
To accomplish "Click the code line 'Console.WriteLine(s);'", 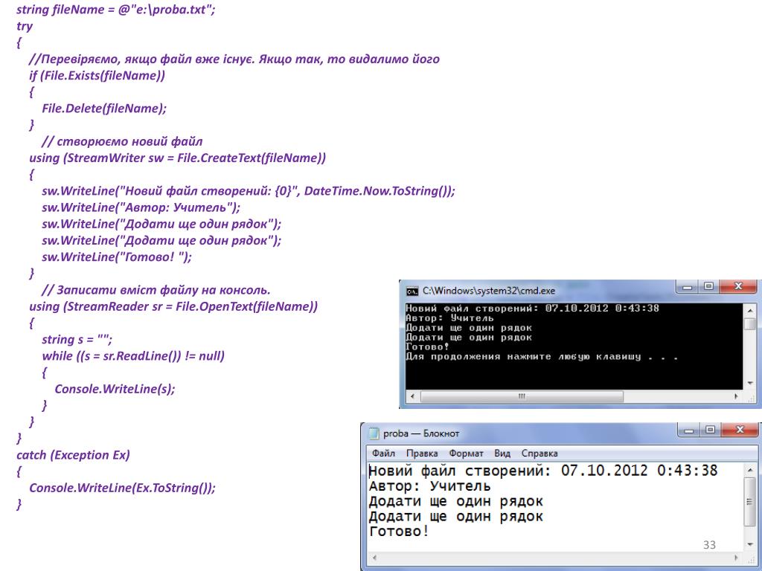I will pos(115,389).
